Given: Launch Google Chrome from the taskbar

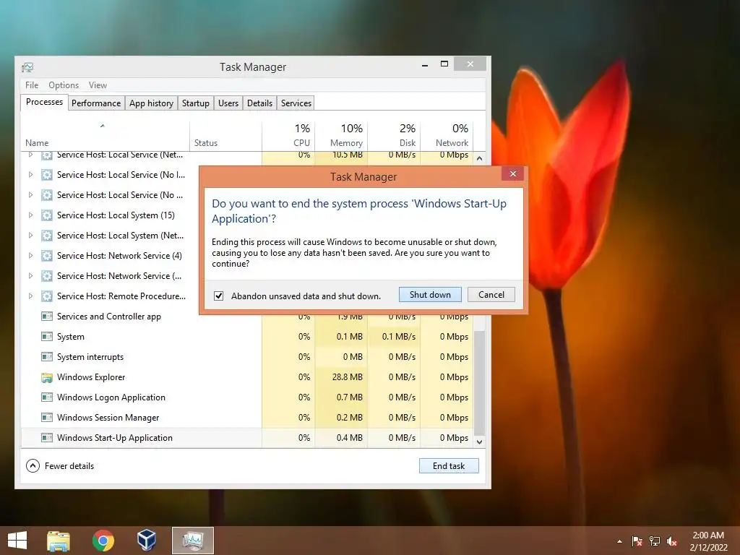Looking at the screenshot, I should [103, 541].
